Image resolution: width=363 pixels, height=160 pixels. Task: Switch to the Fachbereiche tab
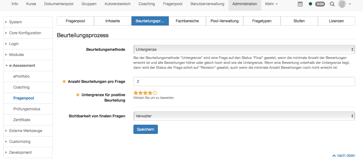coord(187,21)
